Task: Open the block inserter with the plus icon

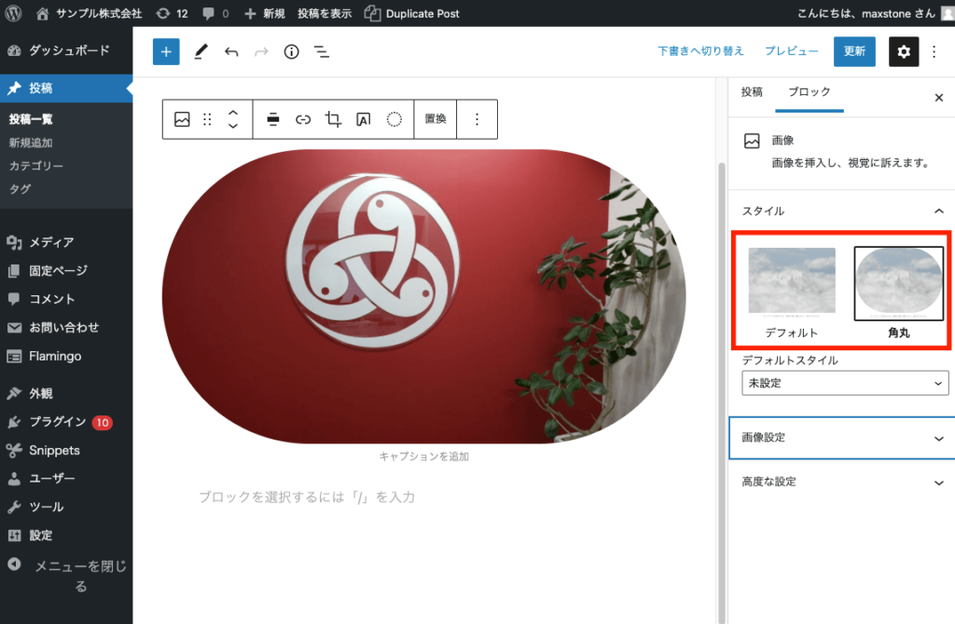Action: click(x=166, y=51)
